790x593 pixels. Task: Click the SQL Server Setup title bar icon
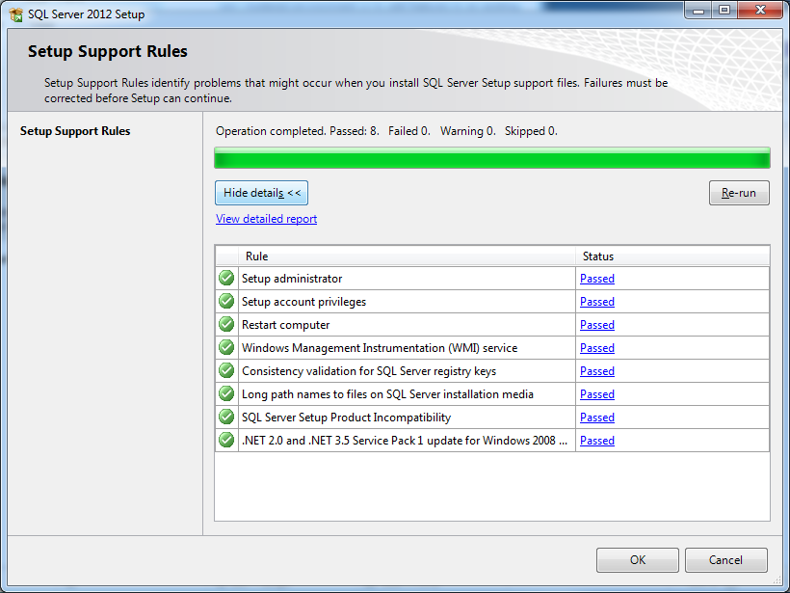click(15, 14)
